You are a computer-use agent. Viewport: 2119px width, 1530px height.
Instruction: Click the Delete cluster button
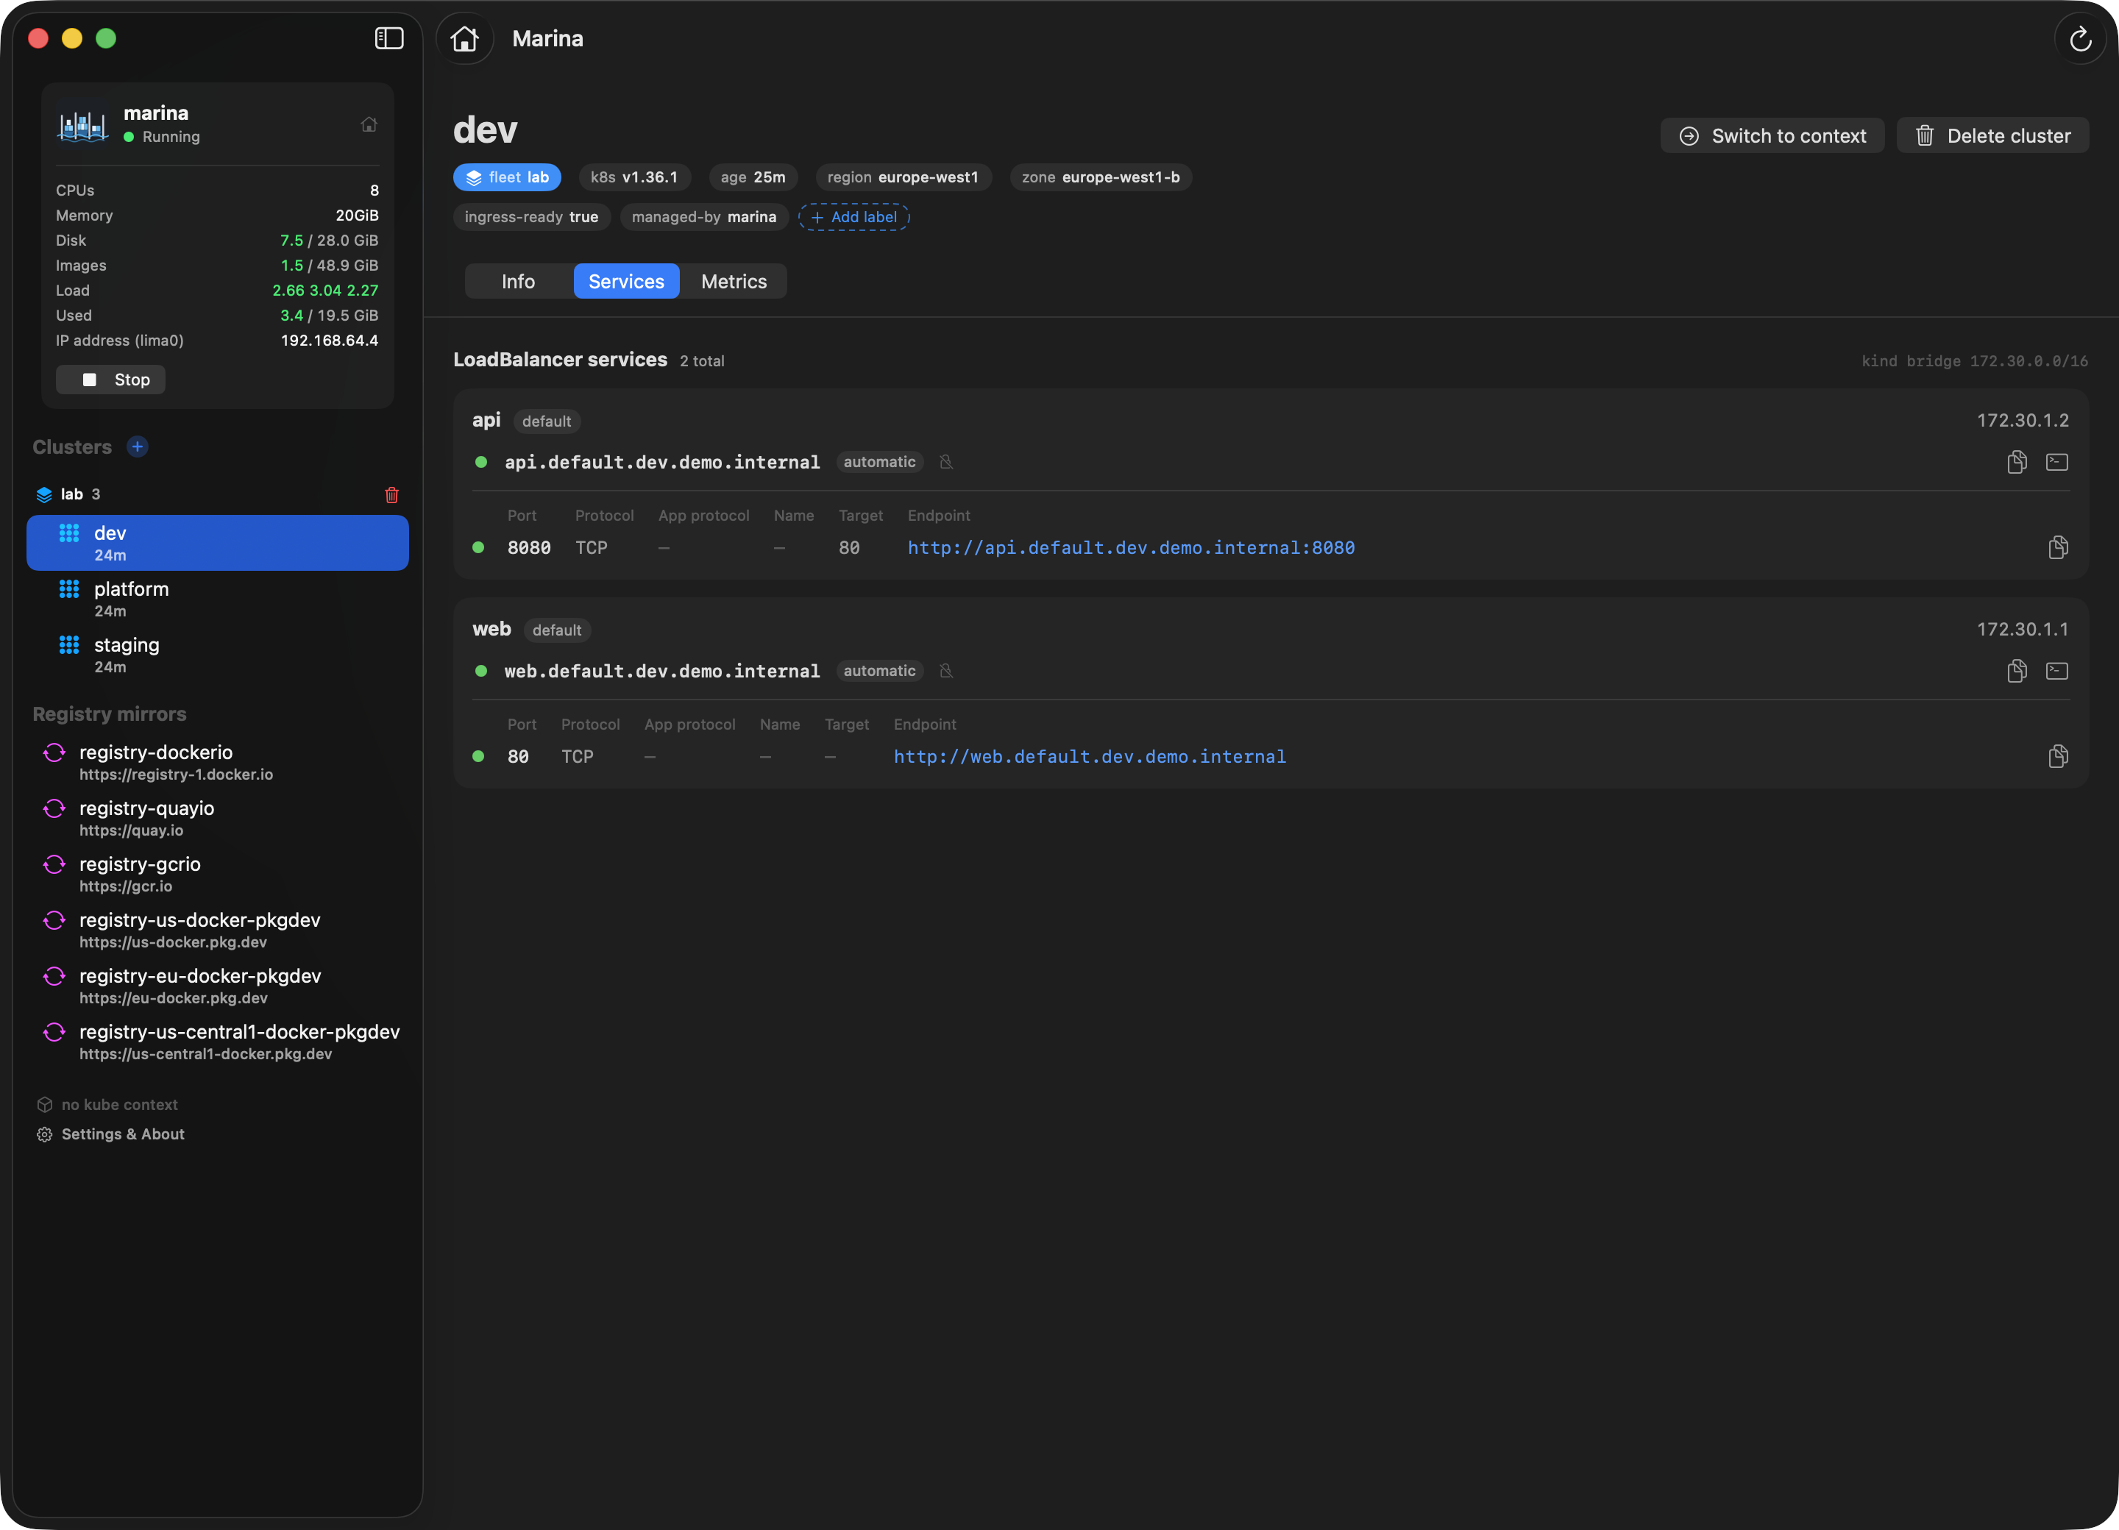[x=1992, y=135]
